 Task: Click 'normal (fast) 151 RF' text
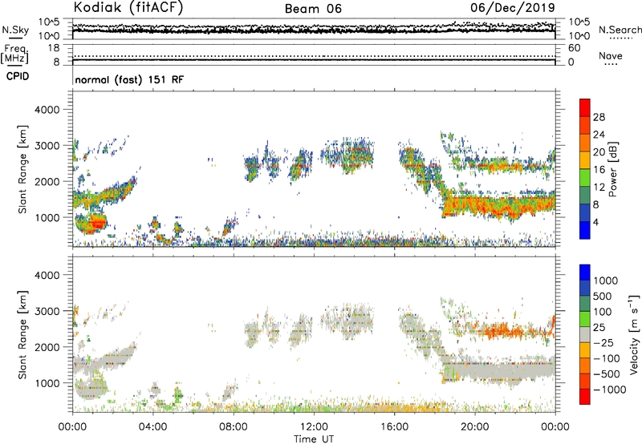pos(129,79)
